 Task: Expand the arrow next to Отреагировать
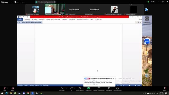point(83,88)
